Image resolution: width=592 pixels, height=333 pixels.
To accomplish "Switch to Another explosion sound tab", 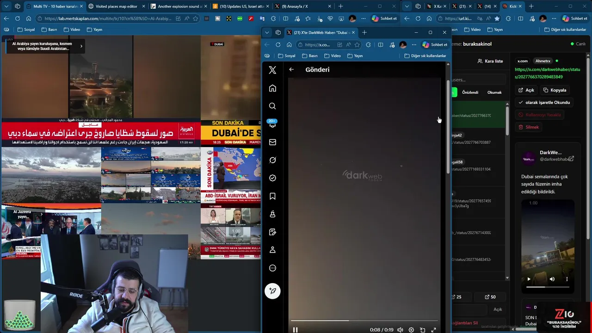I will (179, 6).
